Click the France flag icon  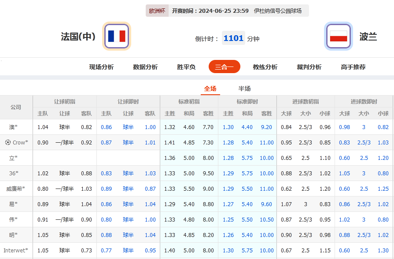click(116, 36)
